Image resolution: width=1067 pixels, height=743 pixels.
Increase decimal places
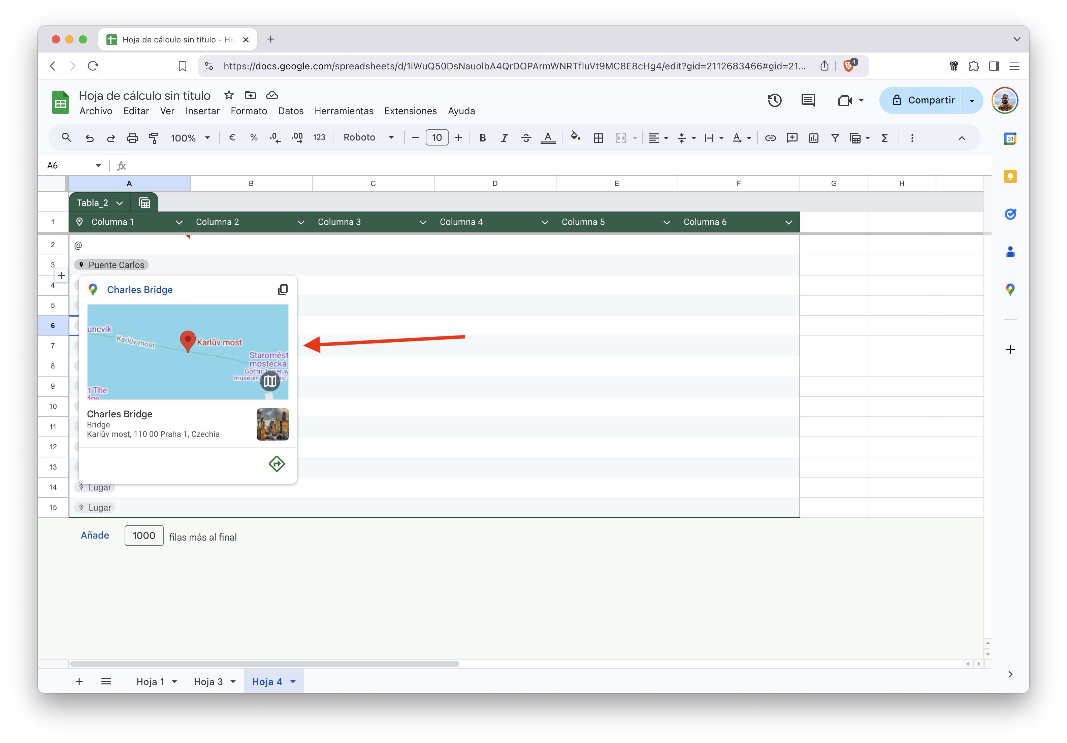(297, 137)
